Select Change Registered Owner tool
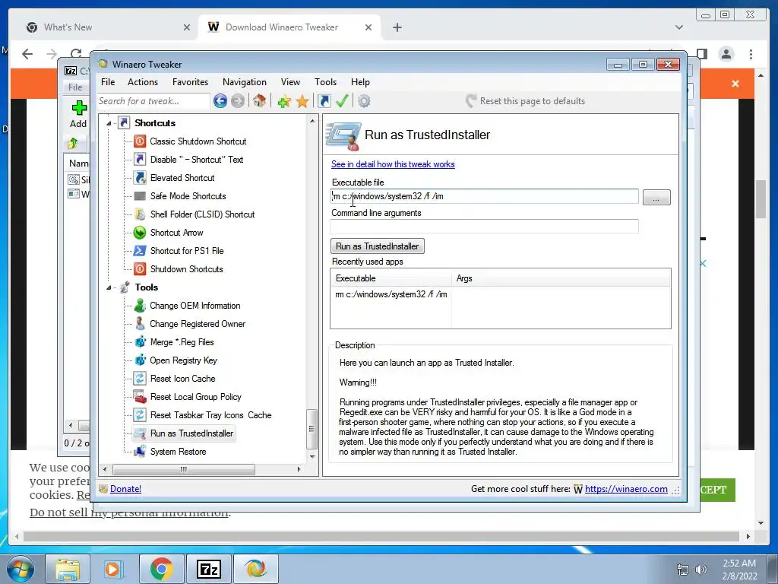The width and height of the screenshot is (778, 584). point(198,324)
